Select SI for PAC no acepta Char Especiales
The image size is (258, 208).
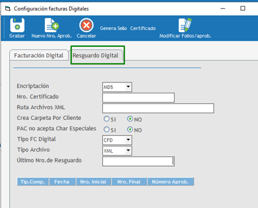(106, 130)
